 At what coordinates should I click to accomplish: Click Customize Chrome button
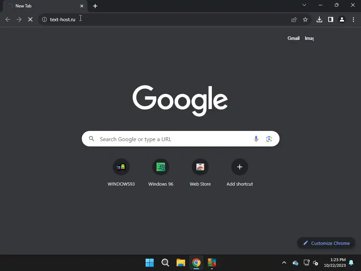pyautogui.click(x=326, y=243)
